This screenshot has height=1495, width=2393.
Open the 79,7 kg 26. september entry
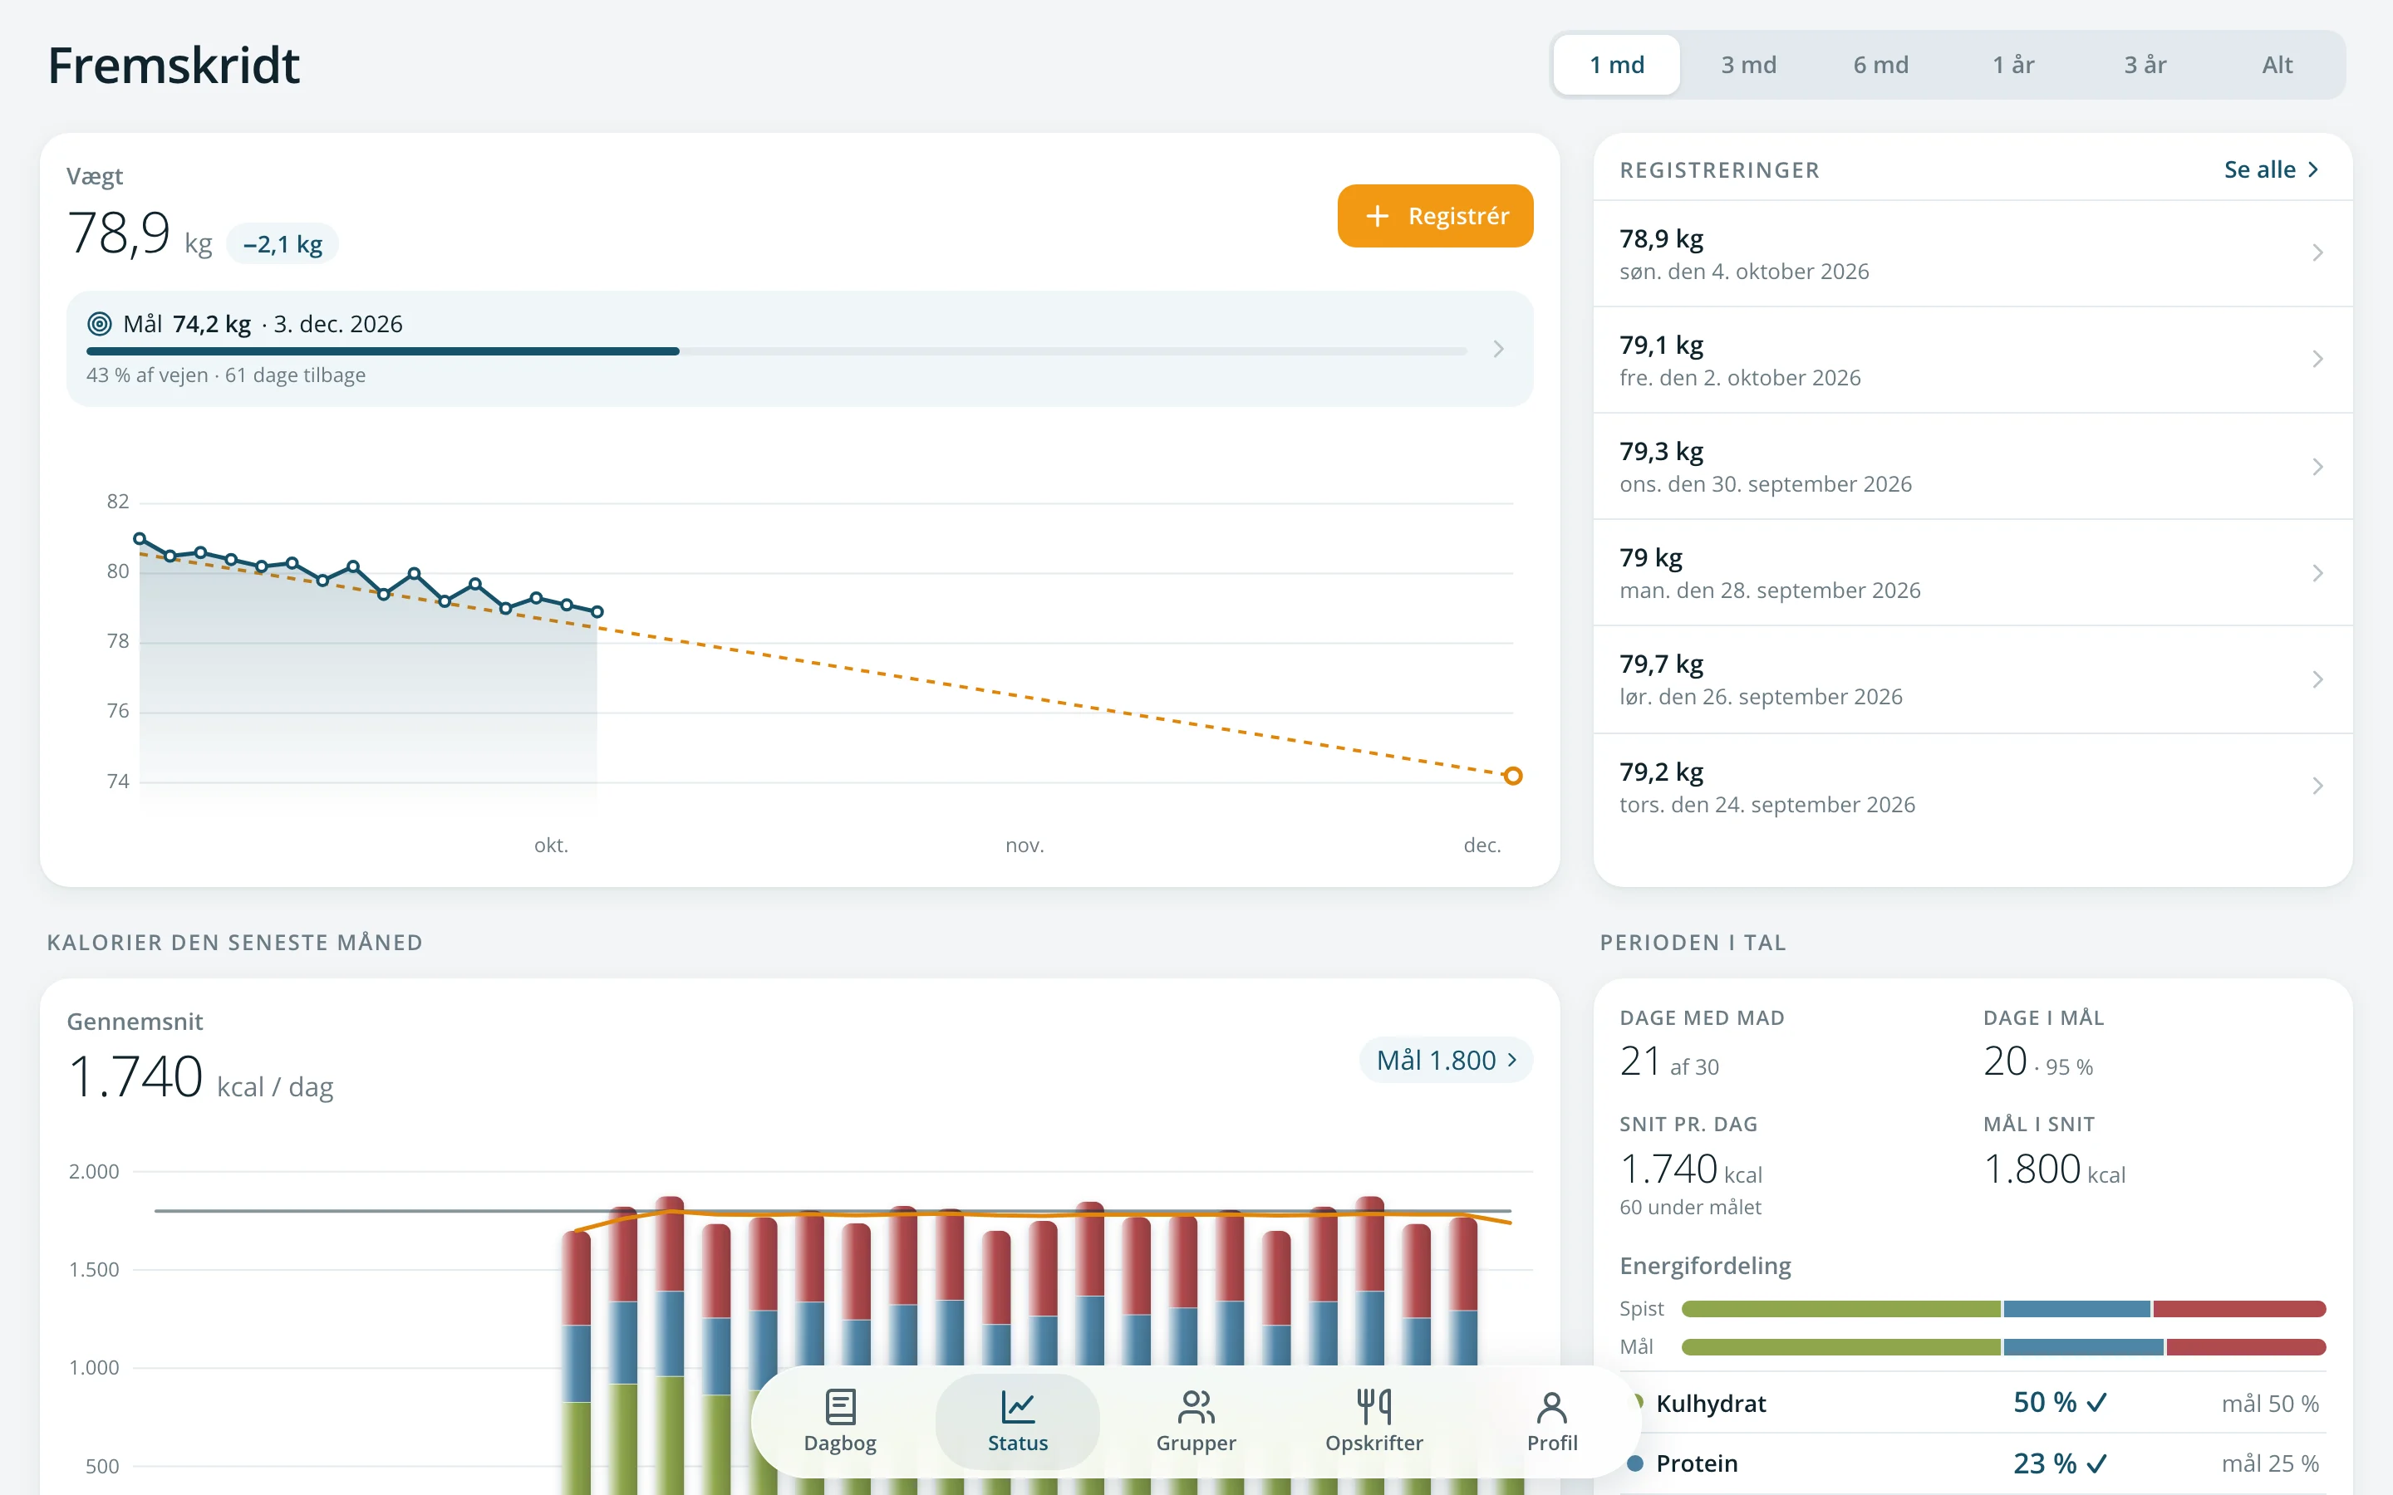tap(1972, 679)
